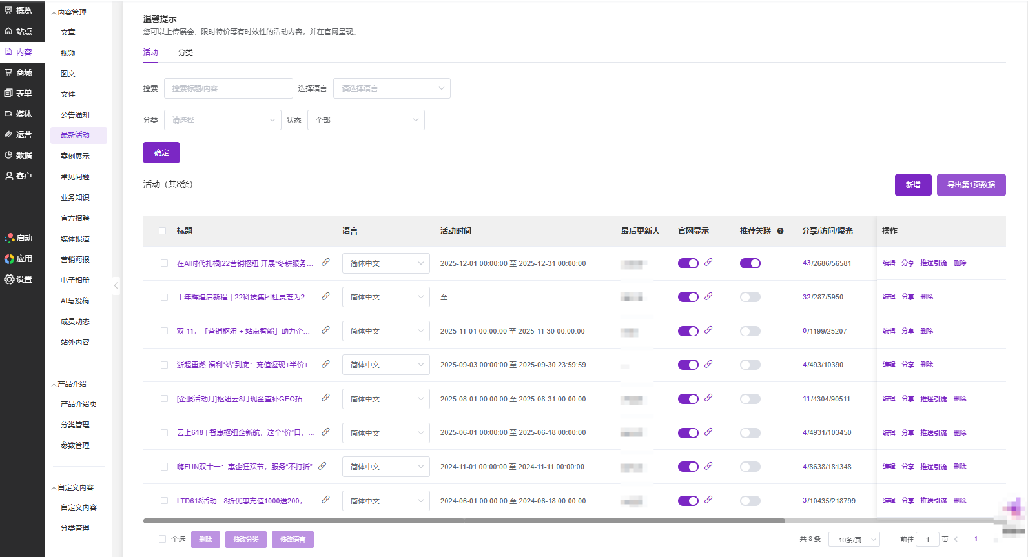Viewport: 1028px width, 557px height.
Task: Tick the 全选 select-all checkbox
Action: click(x=163, y=539)
